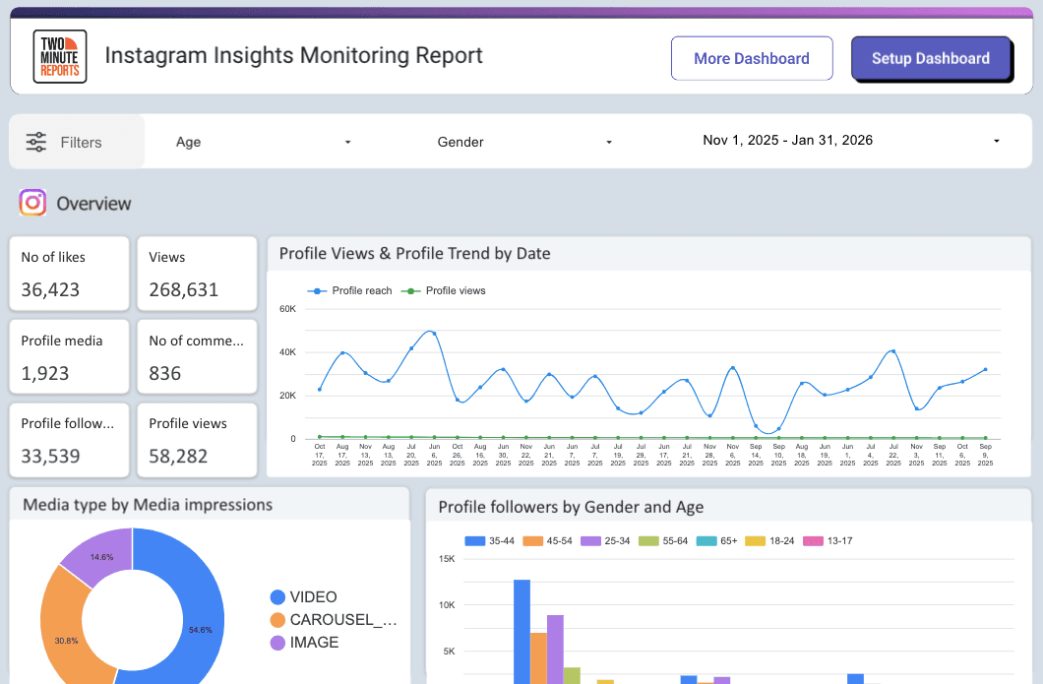Select the Overview section header
Screen dimensions: 1043x684
[96, 203]
